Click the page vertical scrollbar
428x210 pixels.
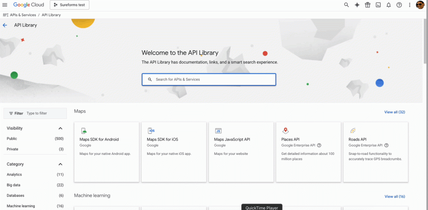(426, 41)
